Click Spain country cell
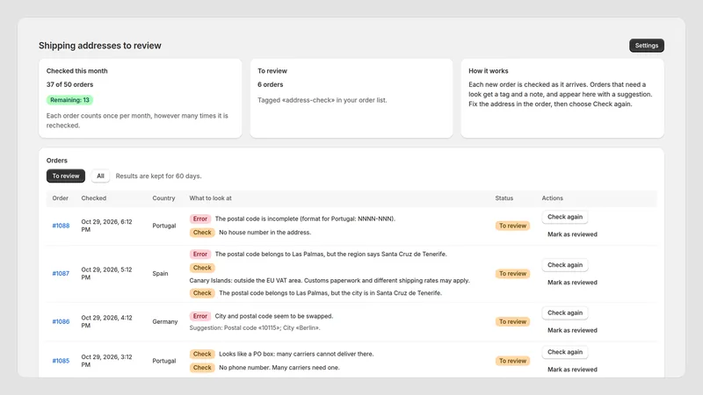 (160, 274)
